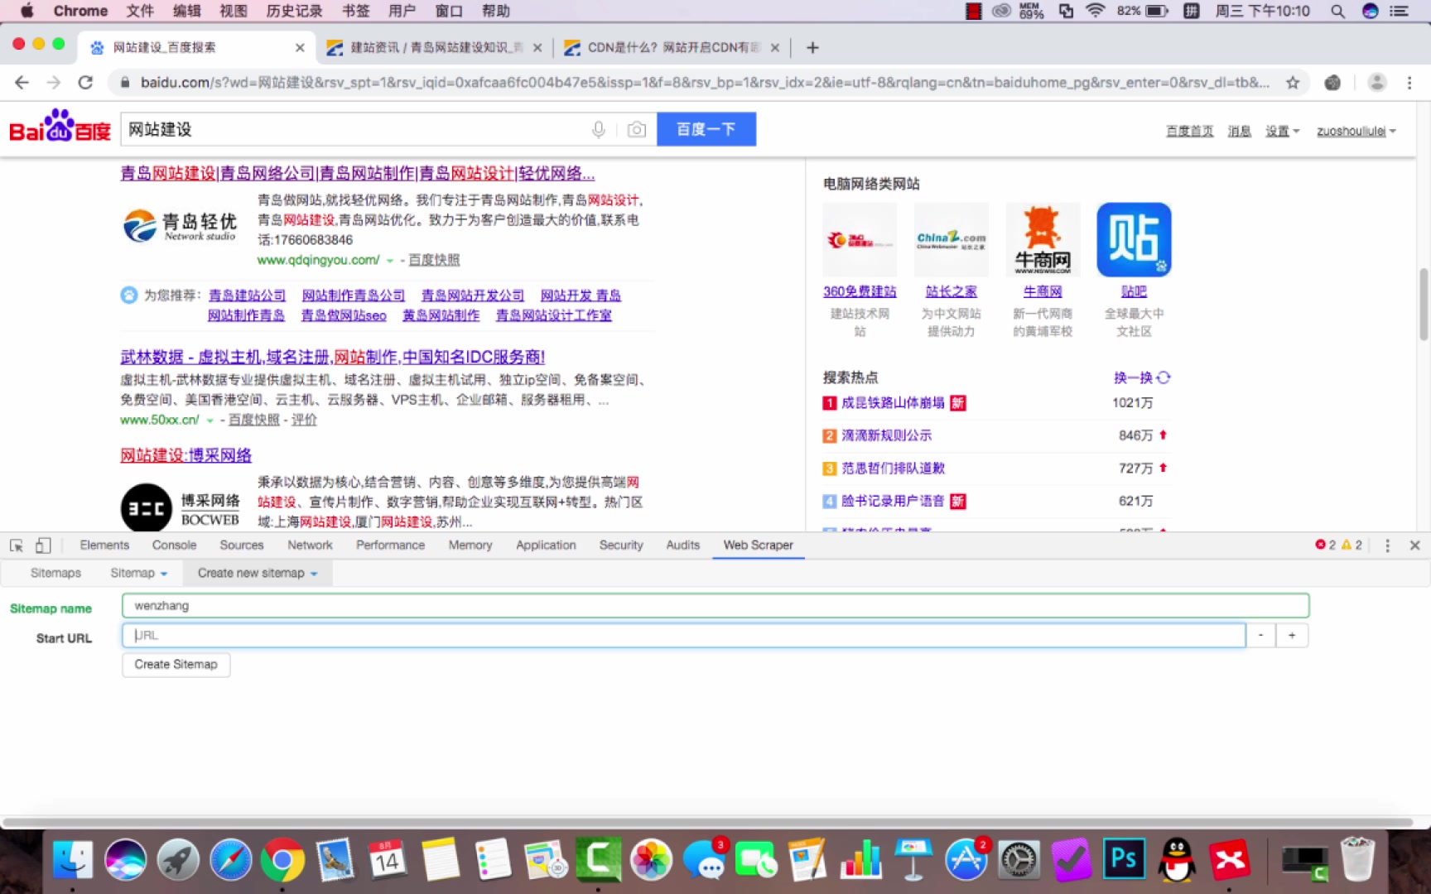
Task: Open a new tab with plus icon
Action: (812, 48)
